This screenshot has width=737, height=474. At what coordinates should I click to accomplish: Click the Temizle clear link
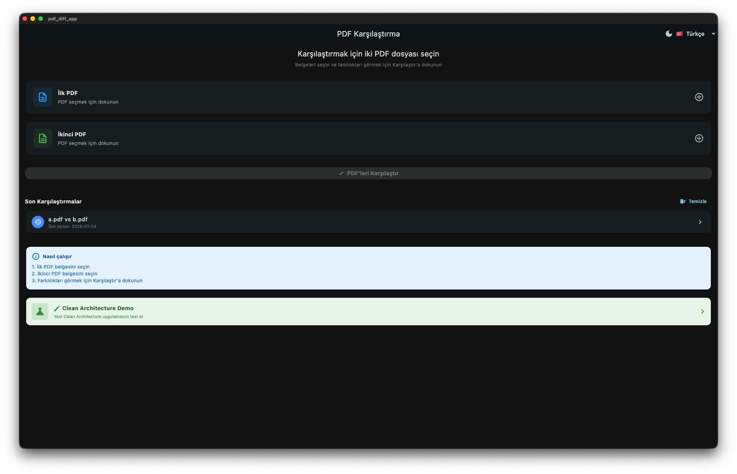pos(697,201)
